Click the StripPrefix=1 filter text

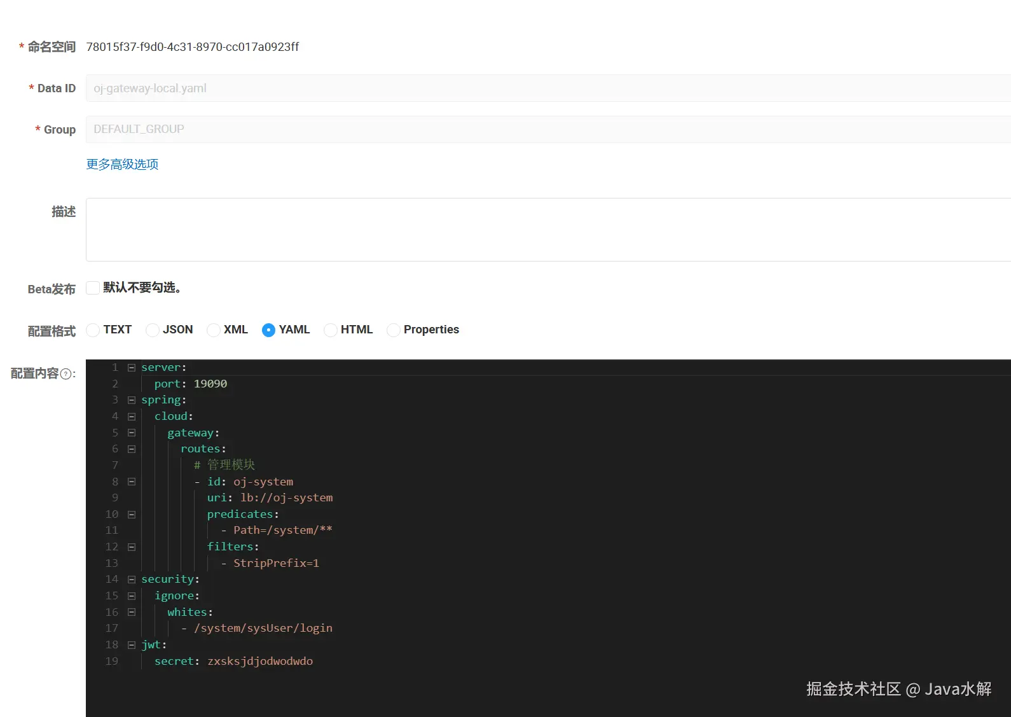(276, 563)
